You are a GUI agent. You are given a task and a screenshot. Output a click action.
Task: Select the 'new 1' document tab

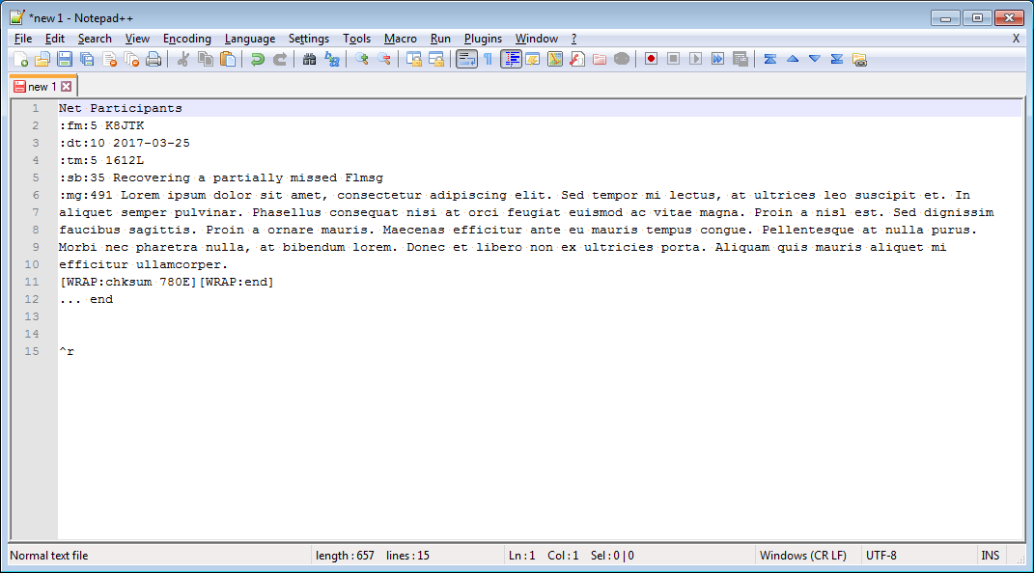click(42, 87)
